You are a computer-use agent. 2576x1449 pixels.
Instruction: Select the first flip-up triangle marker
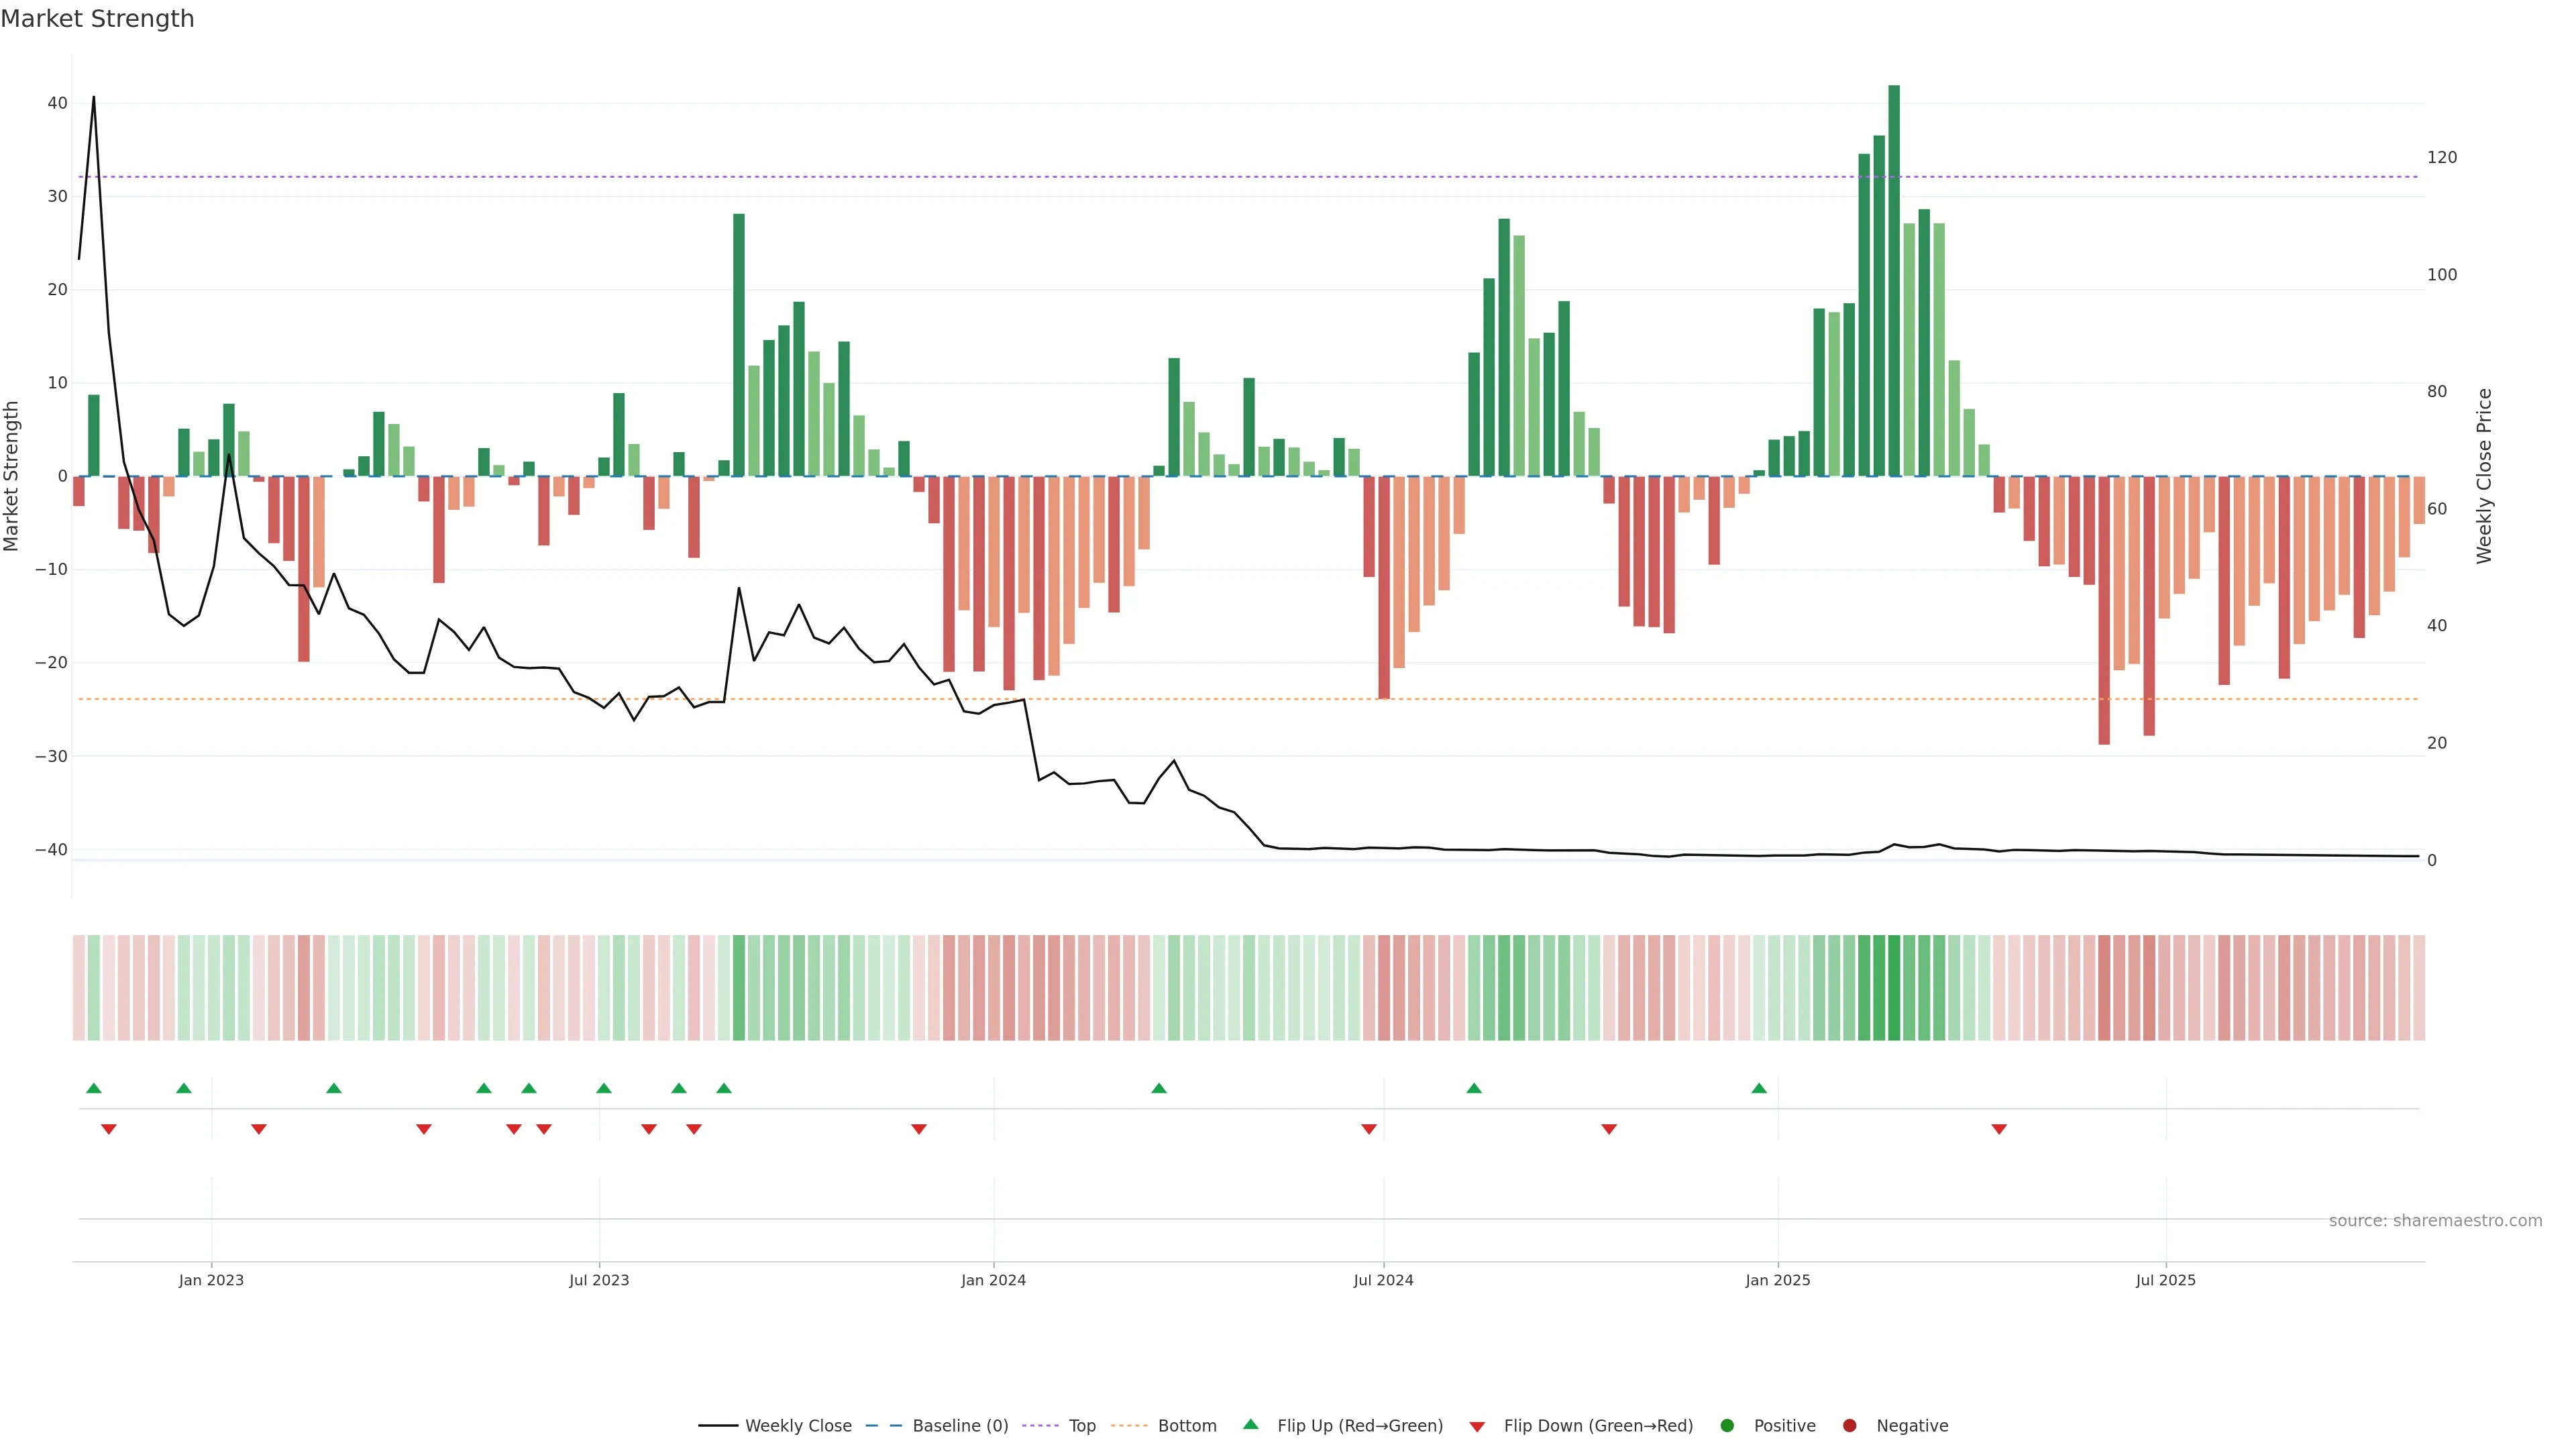(94, 1088)
